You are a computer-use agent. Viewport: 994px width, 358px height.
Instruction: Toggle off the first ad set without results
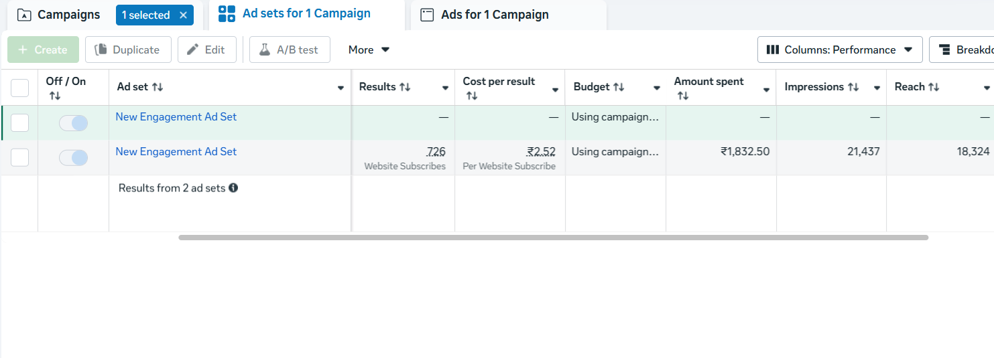click(x=73, y=122)
